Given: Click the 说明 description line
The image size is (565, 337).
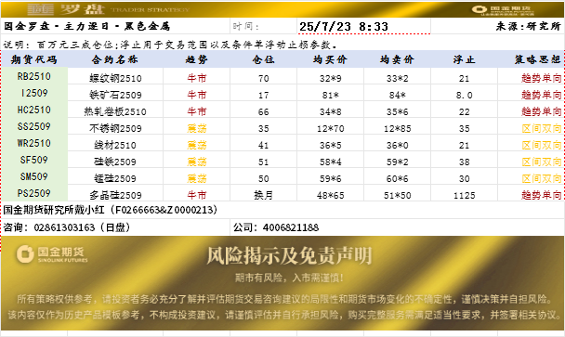Looking at the screenshot, I should 171,45.
